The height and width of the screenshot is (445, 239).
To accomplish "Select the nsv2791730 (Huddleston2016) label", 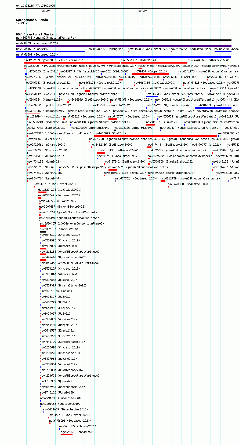I will coord(62,398).
